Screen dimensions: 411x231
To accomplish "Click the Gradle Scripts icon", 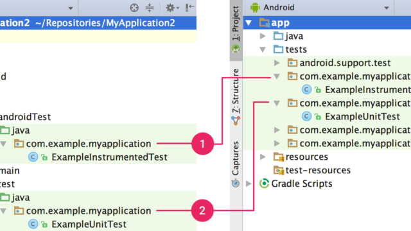I will pos(264,184).
